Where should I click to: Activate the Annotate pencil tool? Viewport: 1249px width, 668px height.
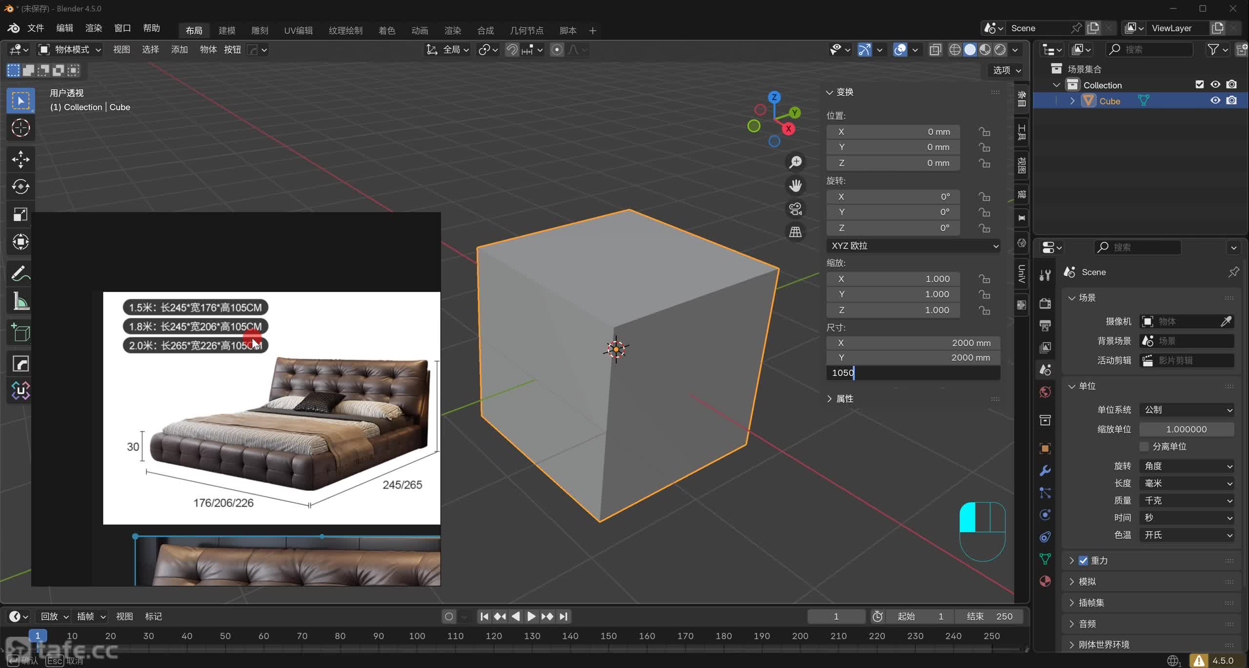pyautogui.click(x=20, y=274)
